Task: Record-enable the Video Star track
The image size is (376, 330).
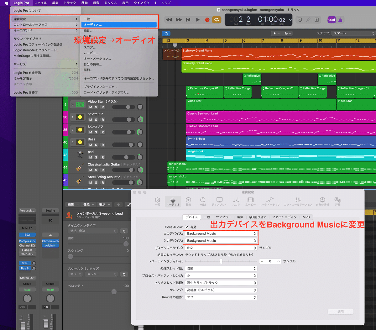Action: click(x=102, y=107)
